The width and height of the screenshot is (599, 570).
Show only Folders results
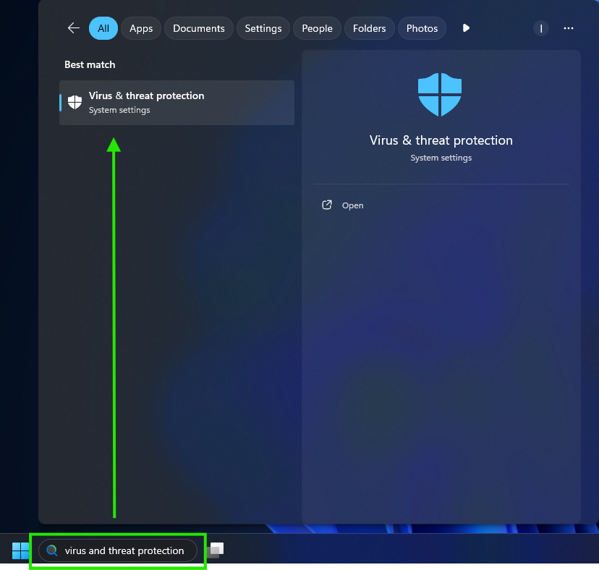pos(369,28)
